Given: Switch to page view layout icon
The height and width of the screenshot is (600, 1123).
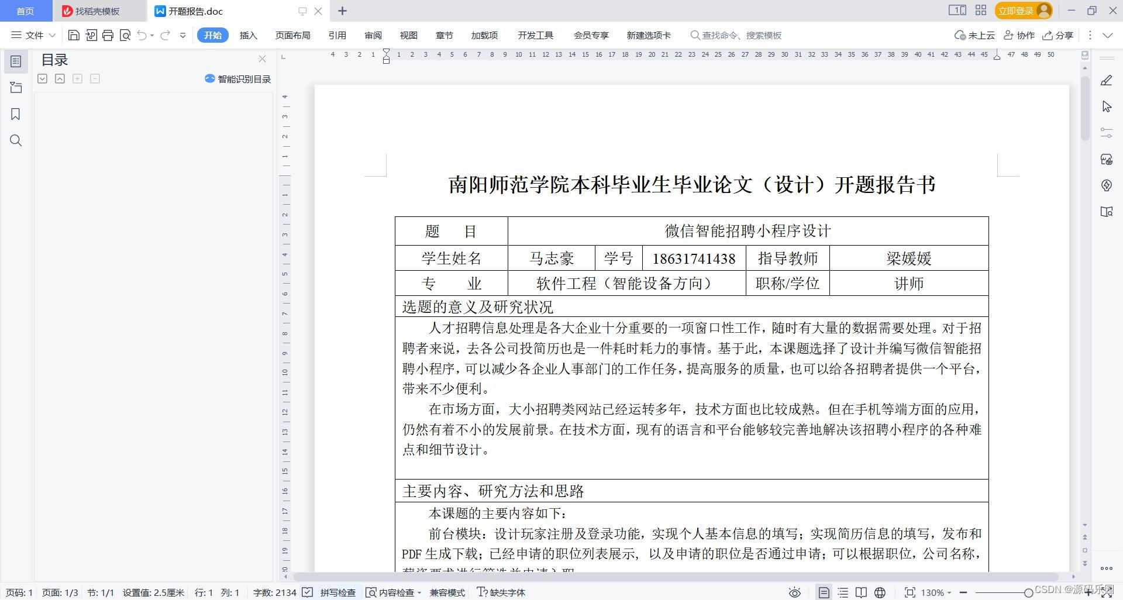Looking at the screenshot, I should click(x=824, y=592).
